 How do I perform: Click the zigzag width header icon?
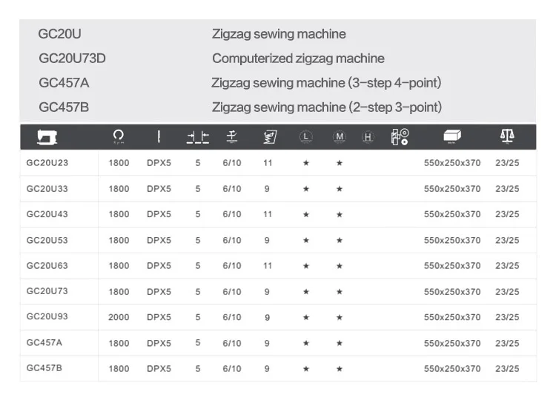269,136
